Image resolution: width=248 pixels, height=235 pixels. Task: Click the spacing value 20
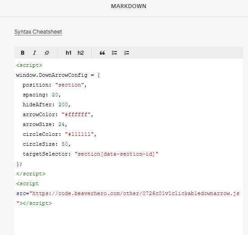pyautogui.click(x=55, y=95)
